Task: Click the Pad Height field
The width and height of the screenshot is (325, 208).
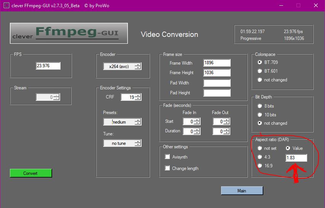Action: (217, 93)
